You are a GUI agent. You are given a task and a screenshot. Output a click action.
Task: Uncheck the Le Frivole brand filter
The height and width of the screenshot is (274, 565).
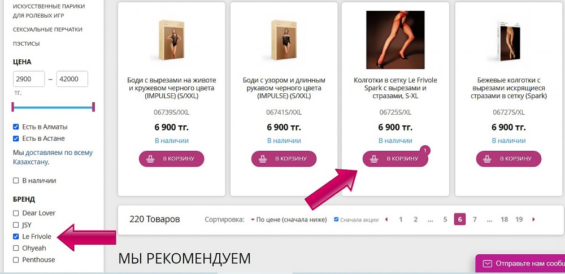coord(16,237)
